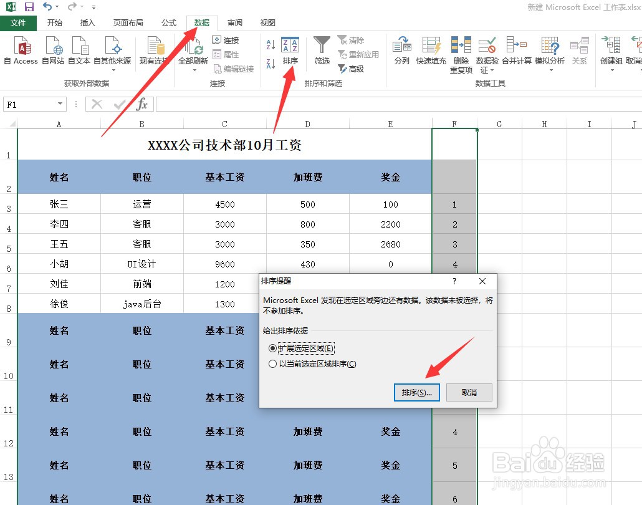Image resolution: width=642 pixels, height=505 pixels.
Task: Open From Other Sources (自其他来源)
Action: tap(113, 53)
